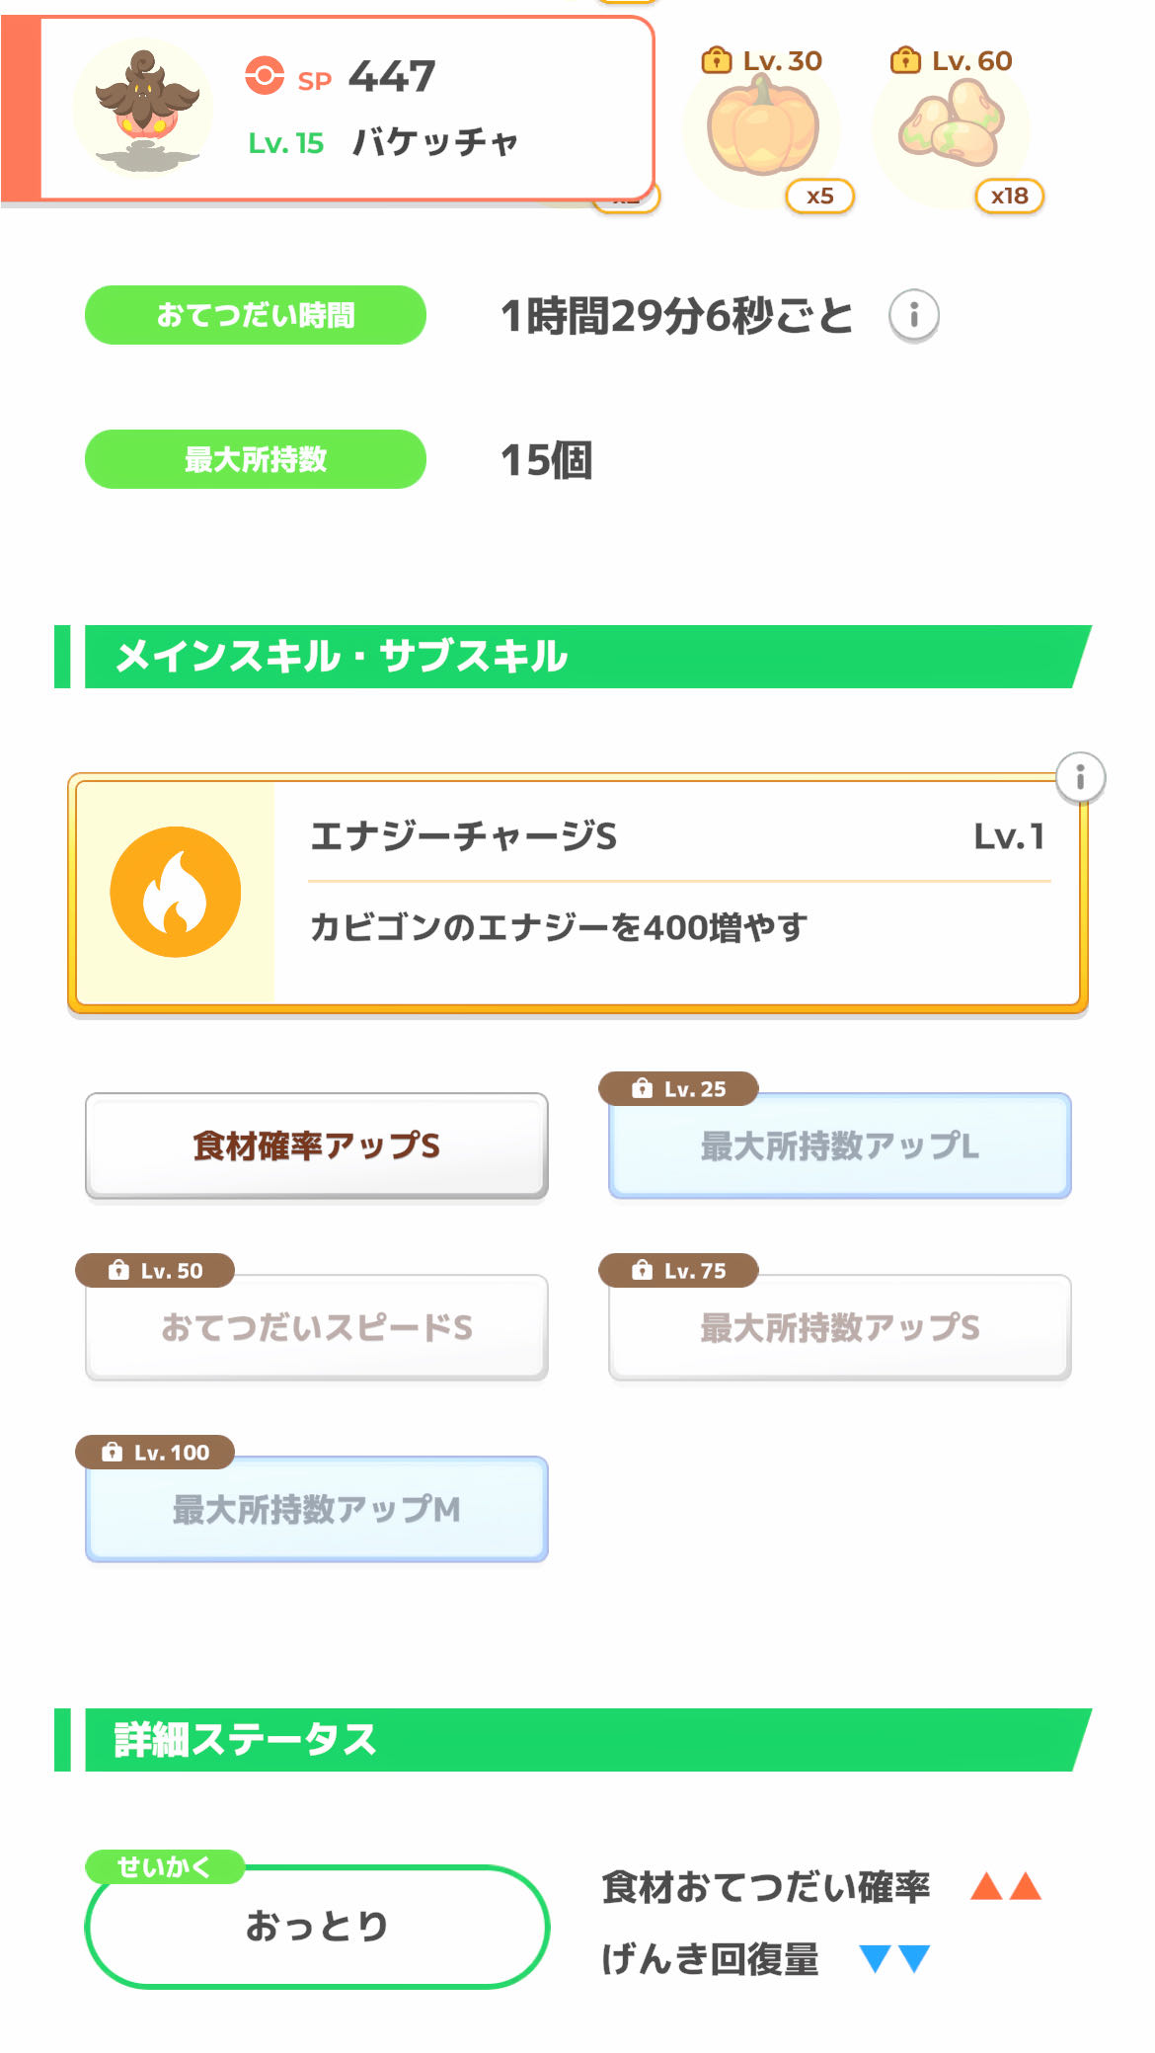Viewport: 1155px width, 2053px height.
Task: Tap the info icon beside おてつだい時間
Action: coord(913,316)
